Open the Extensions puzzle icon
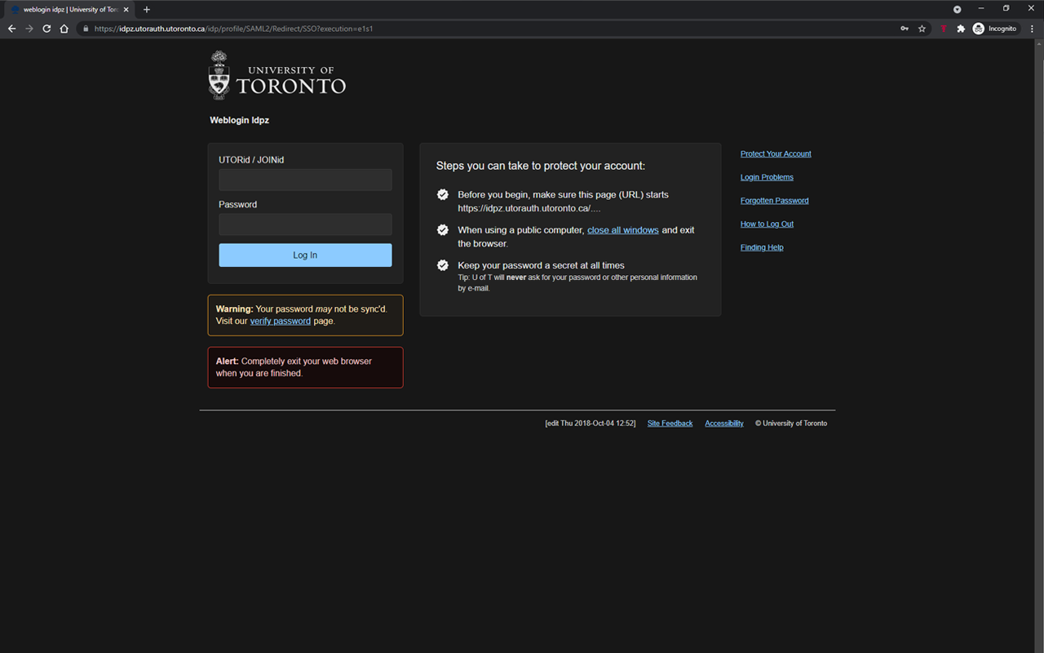Viewport: 1044px width, 653px height. pyautogui.click(x=961, y=29)
